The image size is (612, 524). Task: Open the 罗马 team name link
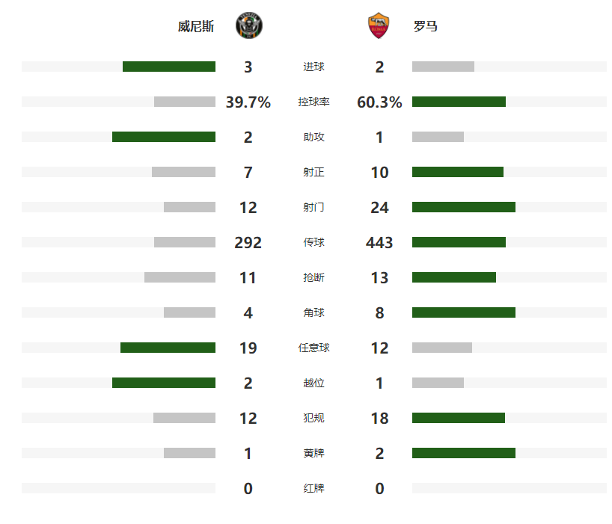(x=426, y=26)
